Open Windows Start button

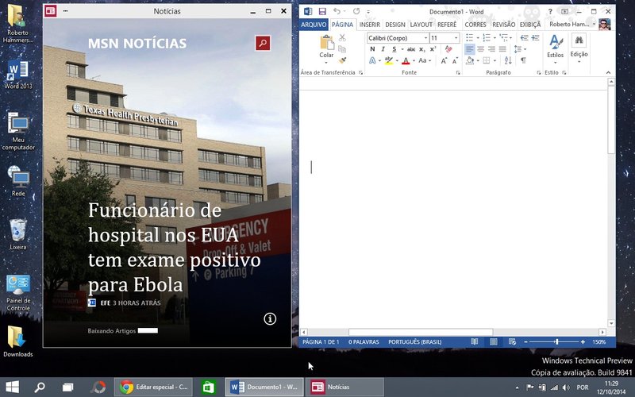pyautogui.click(x=12, y=387)
